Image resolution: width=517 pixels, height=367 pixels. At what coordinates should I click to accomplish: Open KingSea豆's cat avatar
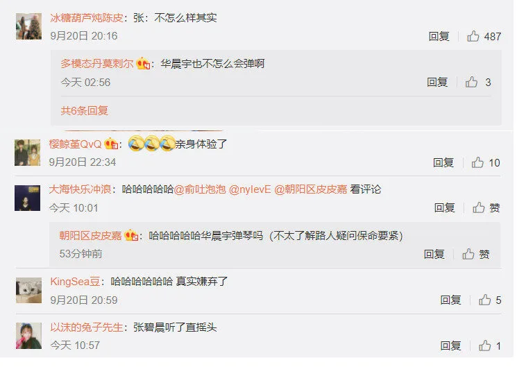[28, 290]
